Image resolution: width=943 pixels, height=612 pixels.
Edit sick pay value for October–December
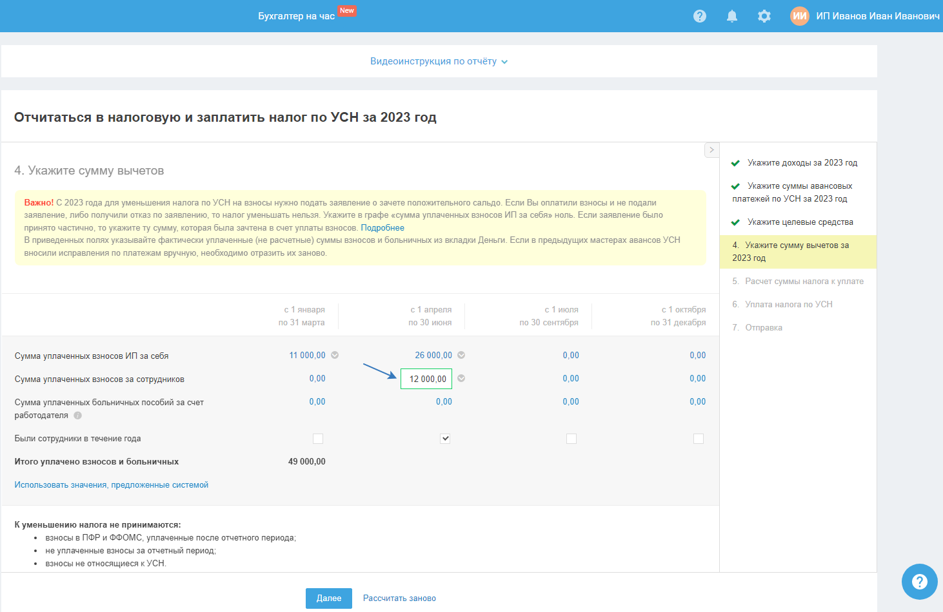[698, 402]
